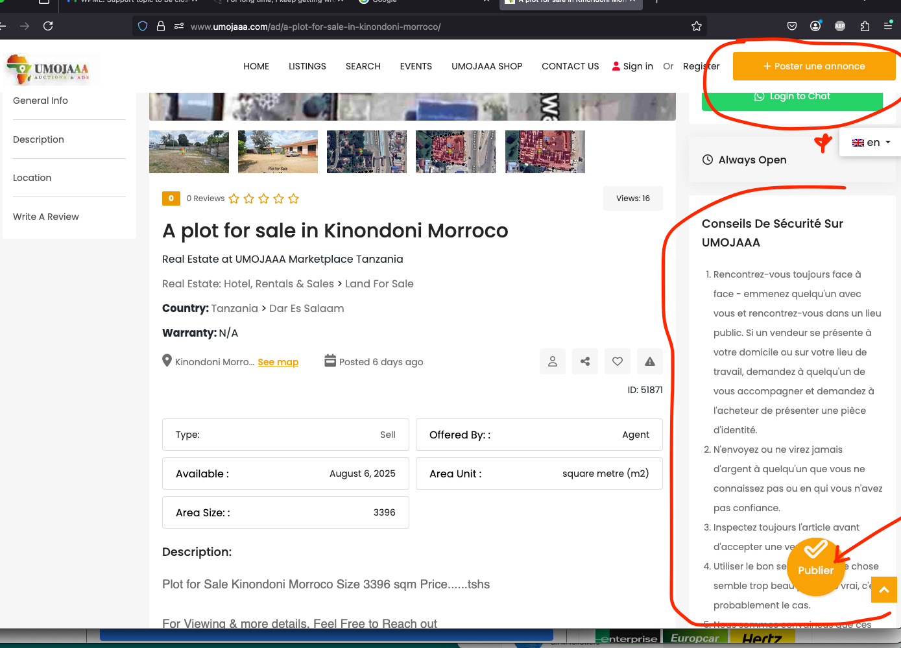The height and width of the screenshot is (648, 901).
Task: Click the 'Poster une annonce' button
Action: click(813, 66)
